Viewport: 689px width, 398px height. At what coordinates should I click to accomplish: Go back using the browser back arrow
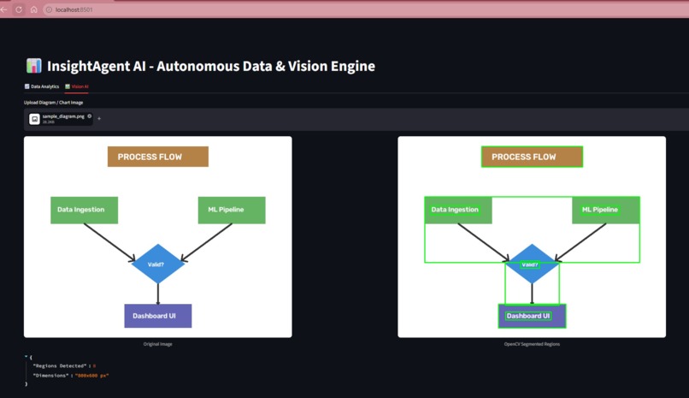(3, 9)
